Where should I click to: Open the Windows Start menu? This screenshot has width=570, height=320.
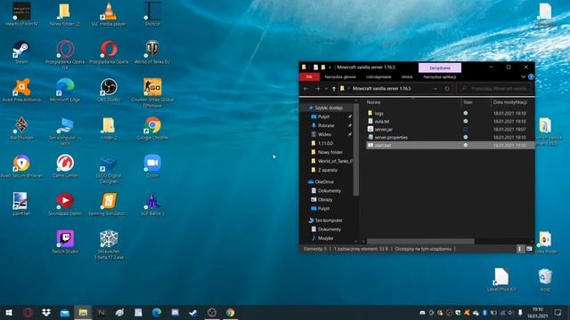[9, 312]
